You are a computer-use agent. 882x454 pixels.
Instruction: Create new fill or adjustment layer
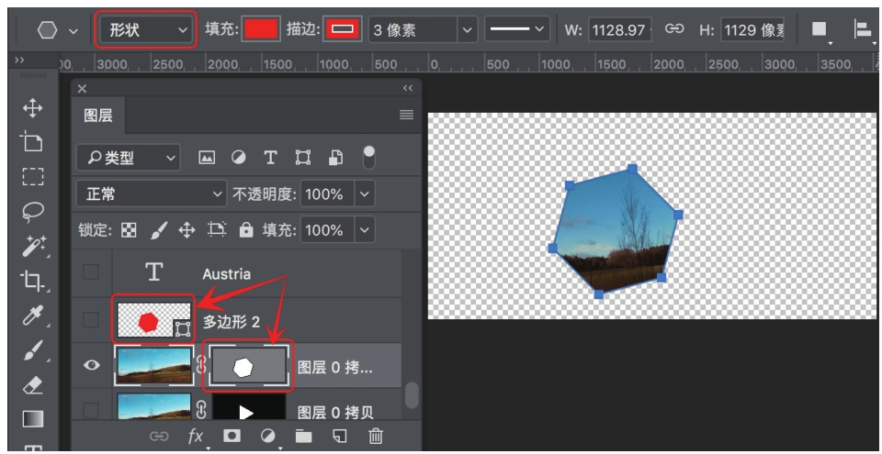[x=267, y=436]
